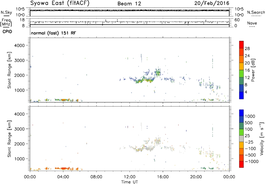Click the '16' tick on the power colorbar
Screen dimensions: 265x184
pos(247,70)
